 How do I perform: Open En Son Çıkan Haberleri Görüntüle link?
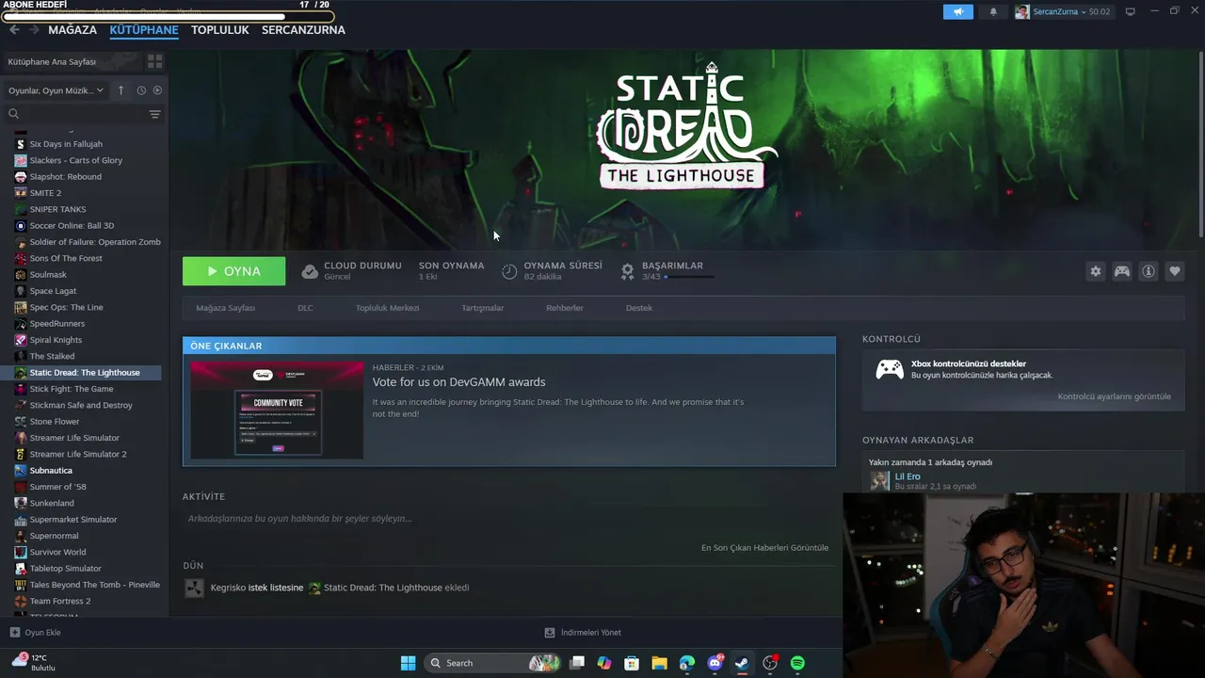point(765,548)
